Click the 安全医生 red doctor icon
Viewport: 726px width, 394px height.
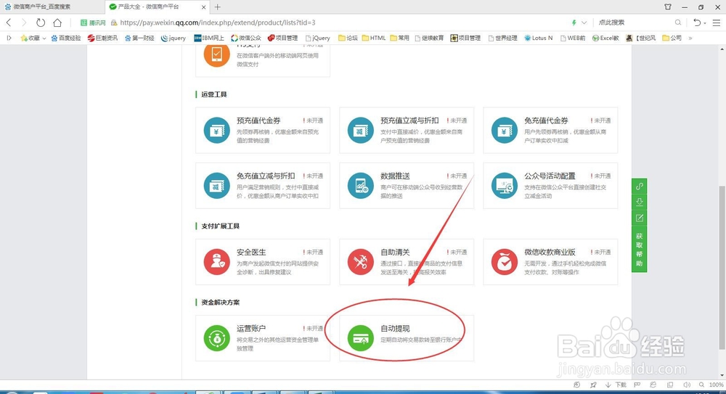pos(216,262)
